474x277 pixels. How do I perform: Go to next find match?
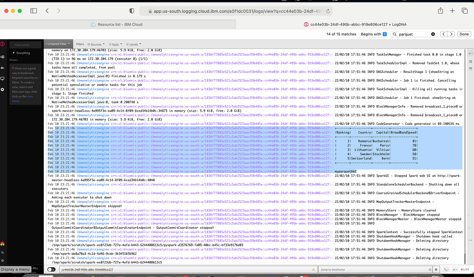pyautogui.click(x=451, y=34)
